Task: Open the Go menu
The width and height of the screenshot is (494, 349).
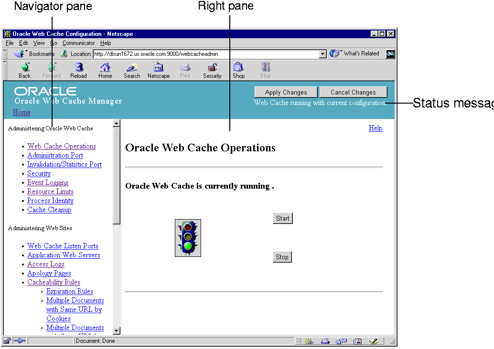Action: click(54, 43)
